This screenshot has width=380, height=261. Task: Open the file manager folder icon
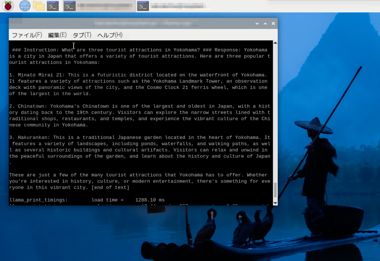point(39,6)
